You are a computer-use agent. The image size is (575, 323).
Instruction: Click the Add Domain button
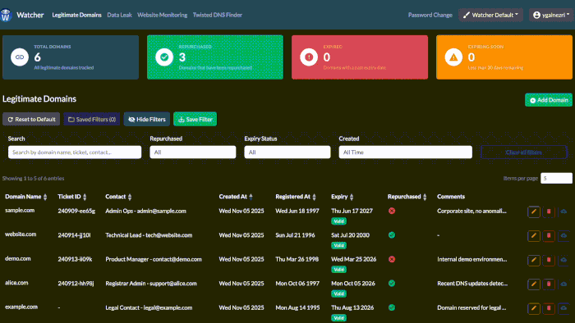tap(549, 100)
